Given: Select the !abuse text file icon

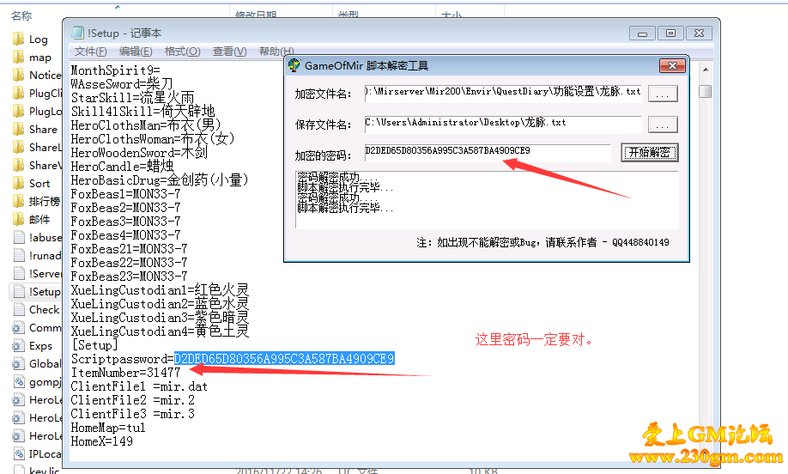Looking at the screenshot, I should [x=19, y=237].
